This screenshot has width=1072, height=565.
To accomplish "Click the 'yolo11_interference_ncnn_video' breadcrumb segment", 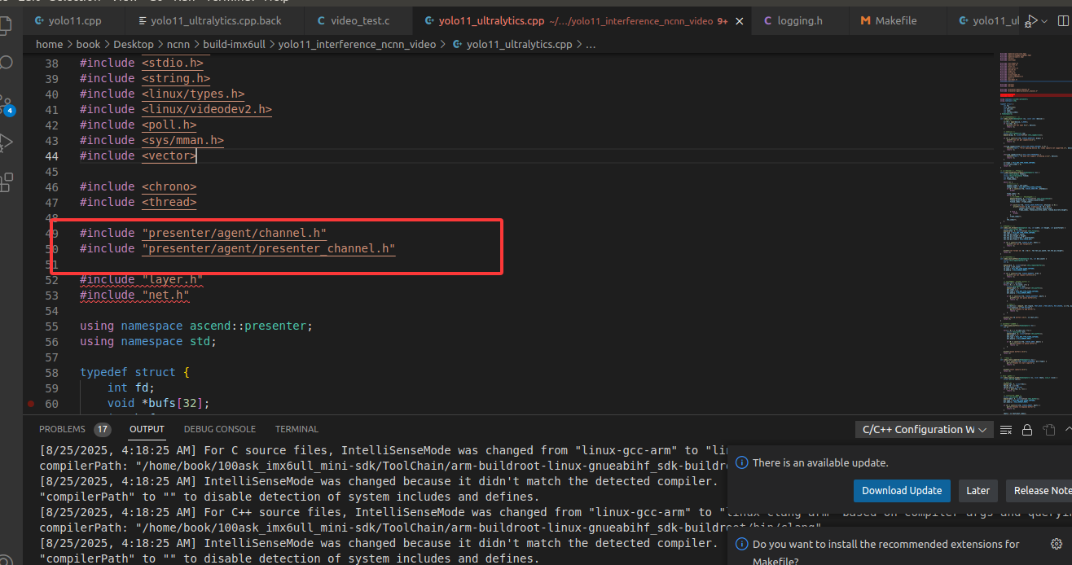I will click(357, 45).
